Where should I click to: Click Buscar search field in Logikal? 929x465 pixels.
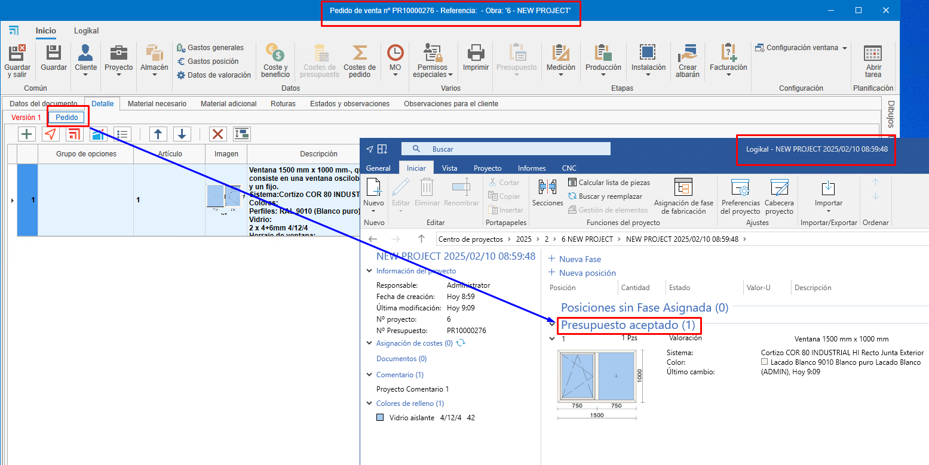tap(506, 149)
